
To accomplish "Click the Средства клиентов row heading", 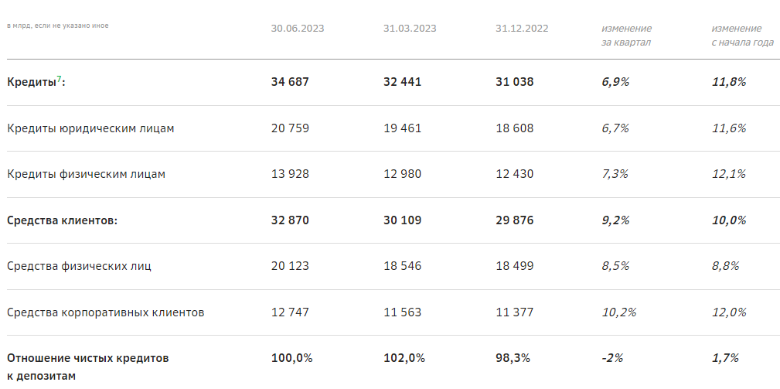I will pos(62,220).
